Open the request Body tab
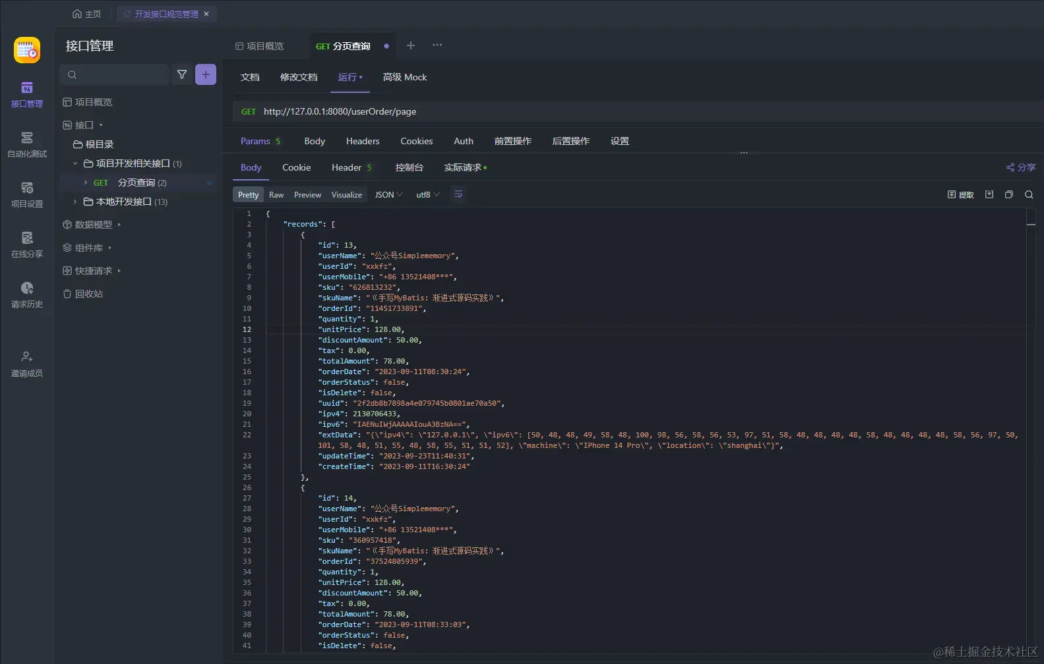Image resolution: width=1044 pixels, height=664 pixels. [x=315, y=141]
